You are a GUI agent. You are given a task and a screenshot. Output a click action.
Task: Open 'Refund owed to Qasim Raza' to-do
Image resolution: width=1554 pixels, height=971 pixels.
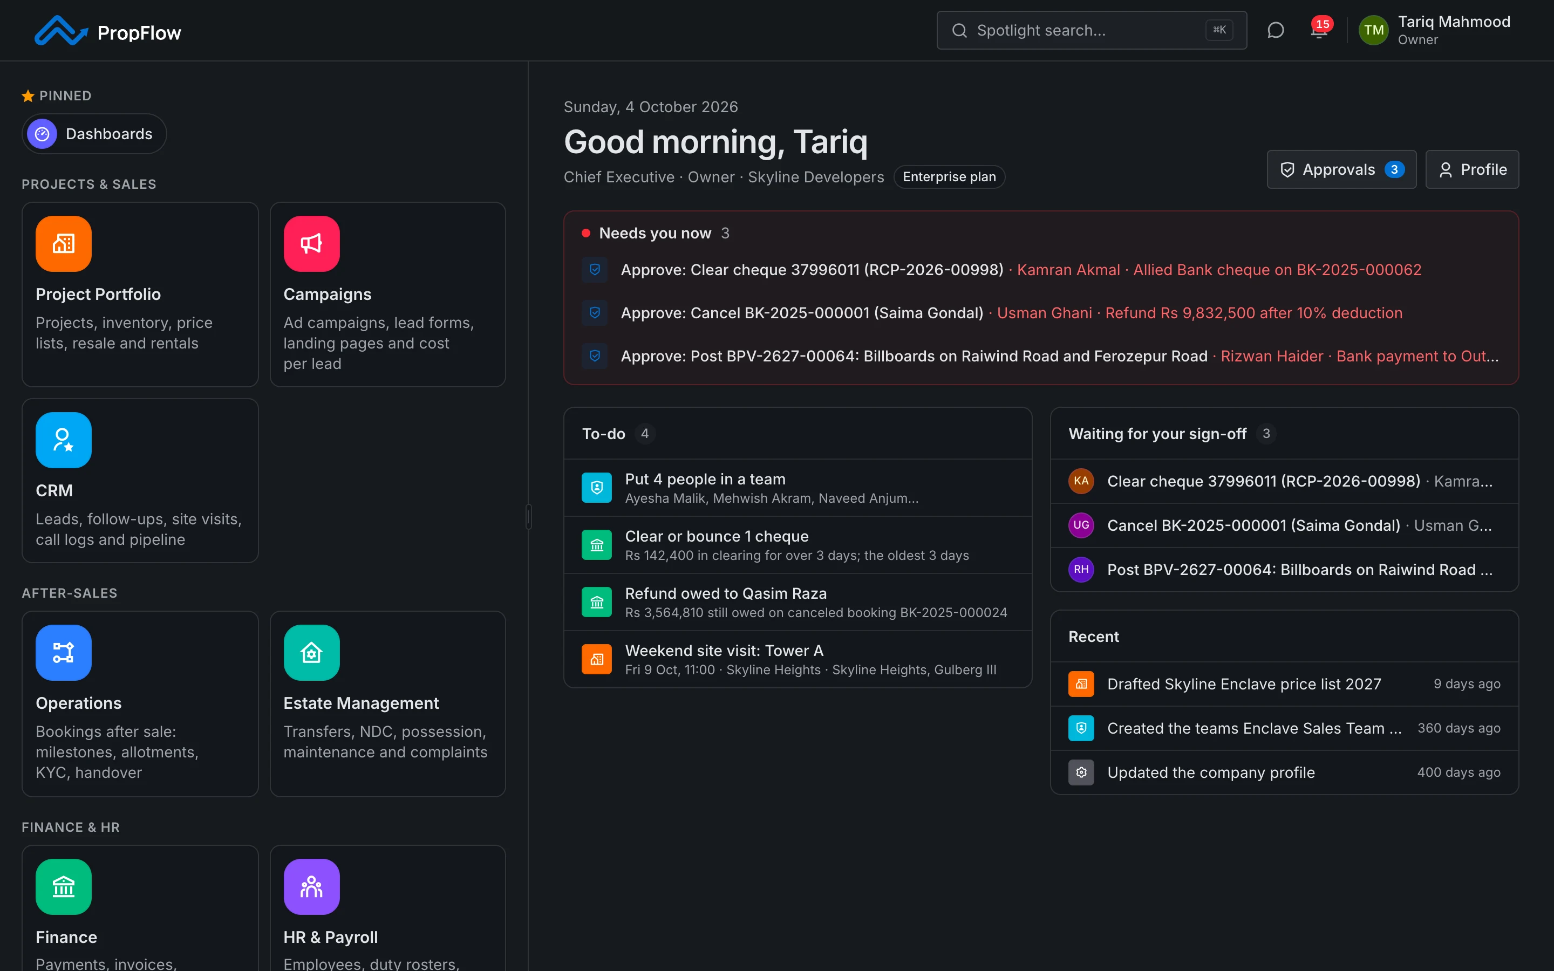click(x=798, y=603)
